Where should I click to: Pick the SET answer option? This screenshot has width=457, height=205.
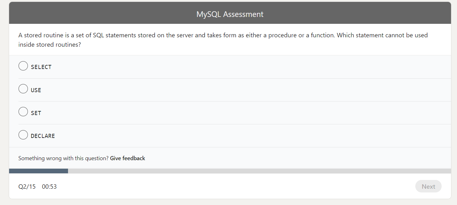pos(23,112)
